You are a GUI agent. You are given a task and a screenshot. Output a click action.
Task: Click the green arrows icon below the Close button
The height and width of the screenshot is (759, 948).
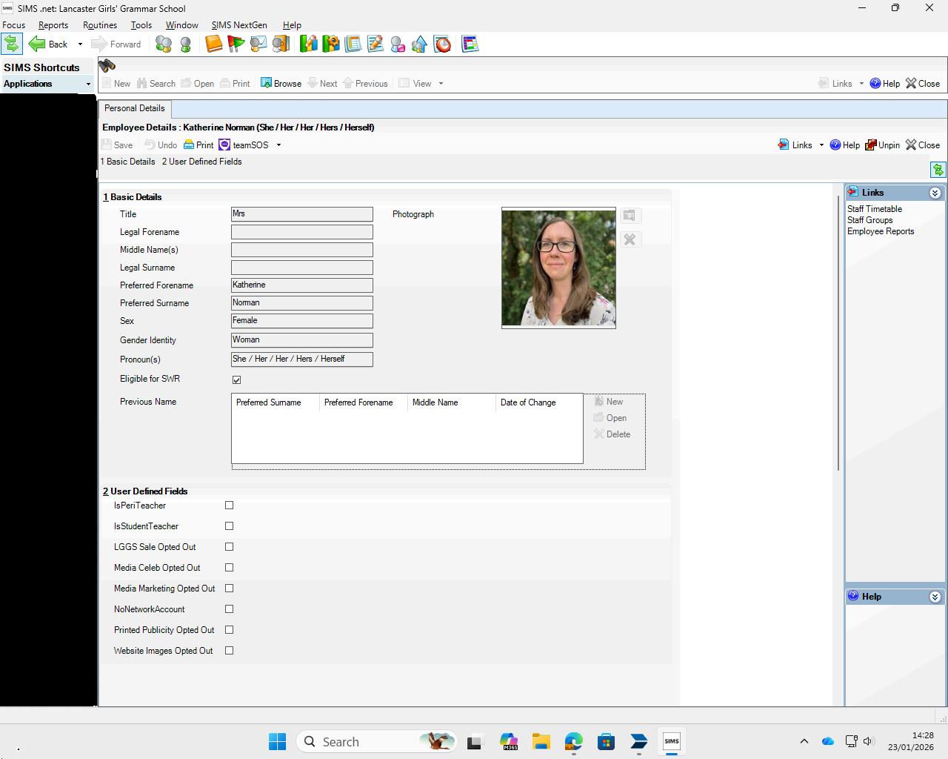pyautogui.click(x=938, y=170)
